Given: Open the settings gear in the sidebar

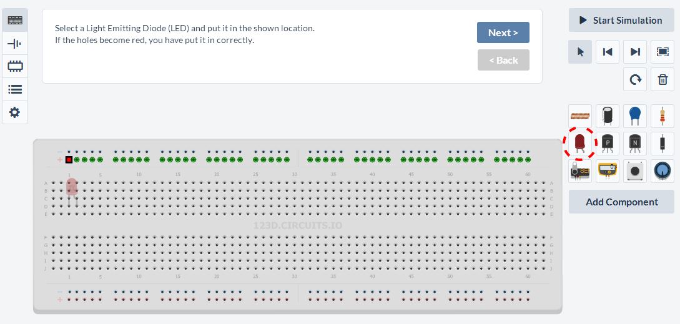Looking at the screenshot, I should [15, 113].
